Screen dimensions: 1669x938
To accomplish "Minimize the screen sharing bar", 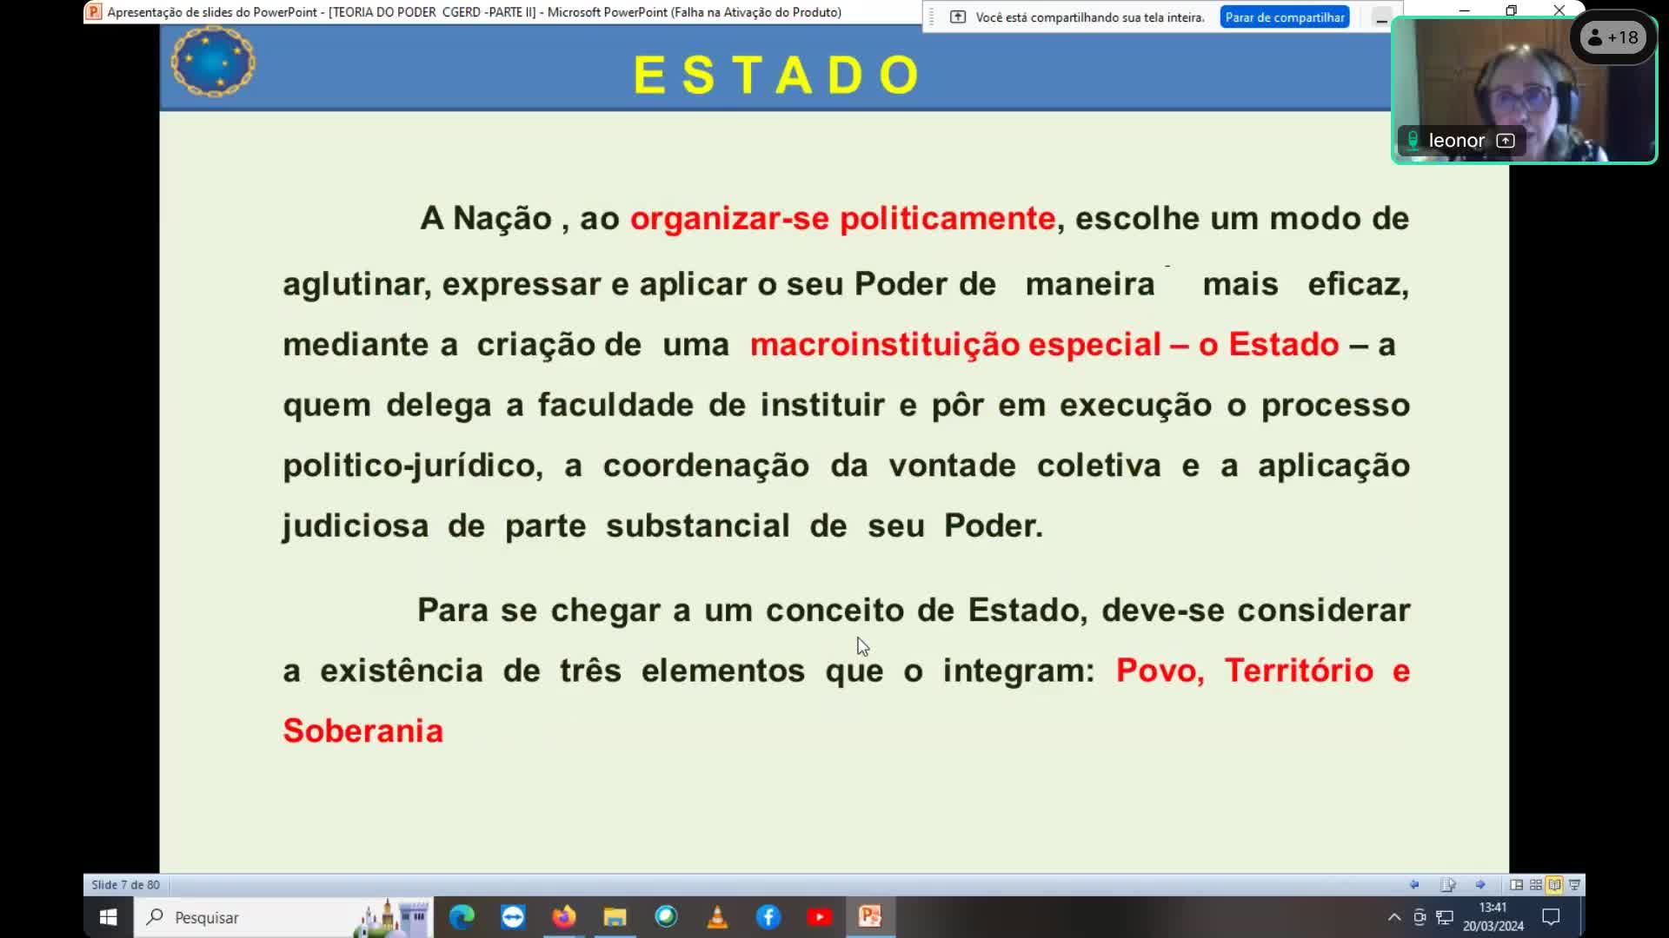I will [x=1381, y=18].
